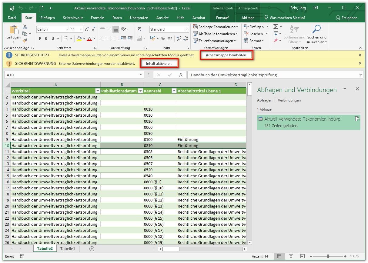The height and width of the screenshot is (263, 368).
Task: Click the insert function fx icon
Action: click(180, 75)
